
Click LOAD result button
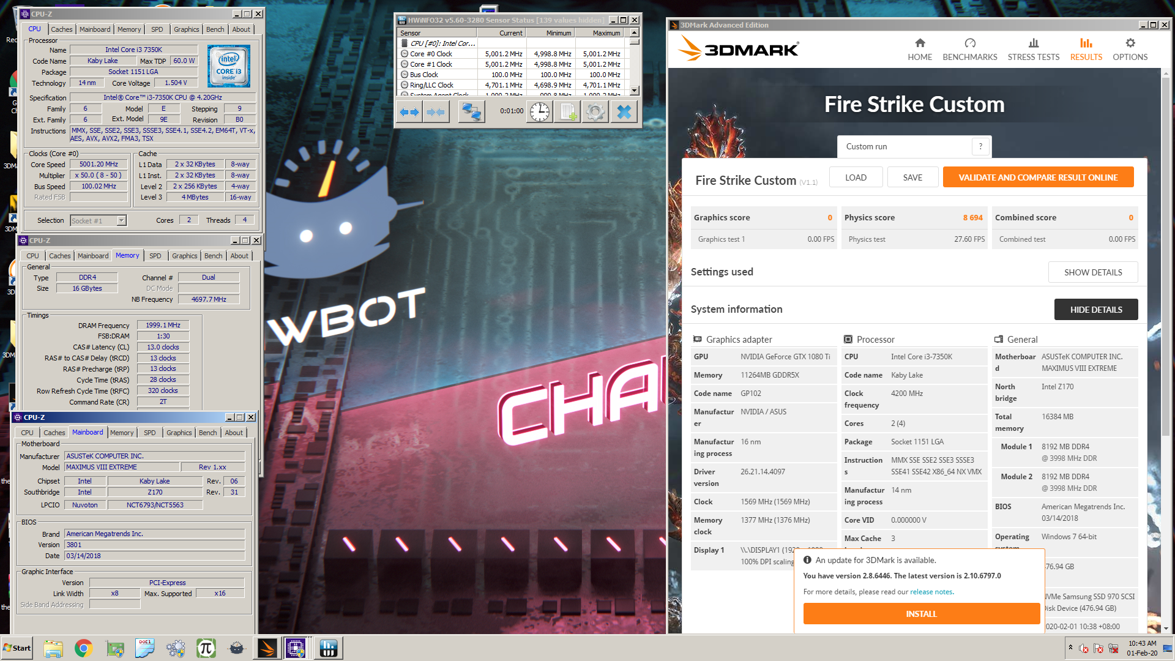pyautogui.click(x=856, y=177)
